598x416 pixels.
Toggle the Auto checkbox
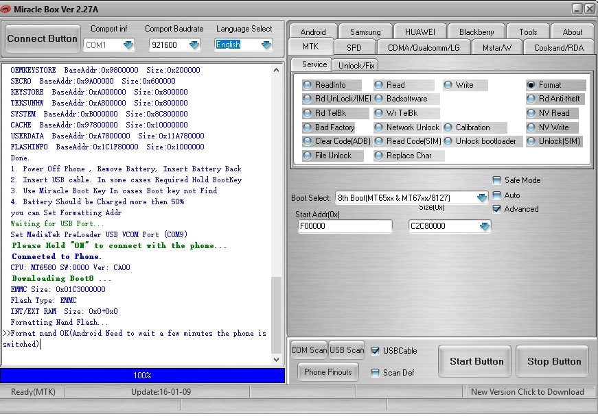(496, 195)
